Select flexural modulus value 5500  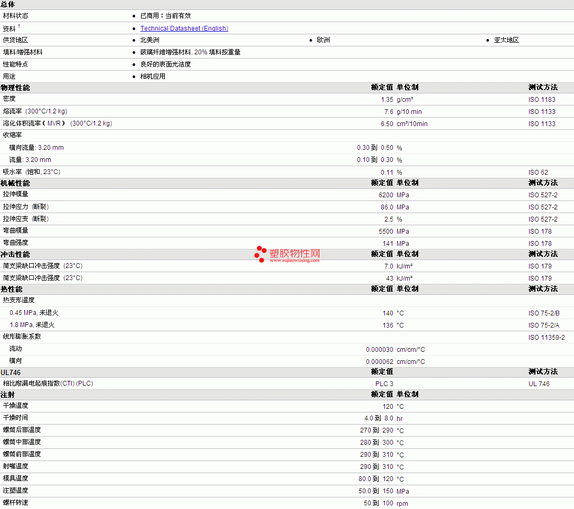[x=386, y=231]
